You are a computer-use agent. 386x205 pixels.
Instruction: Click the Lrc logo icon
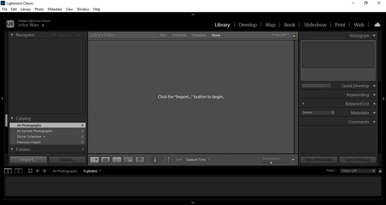coord(10,24)
